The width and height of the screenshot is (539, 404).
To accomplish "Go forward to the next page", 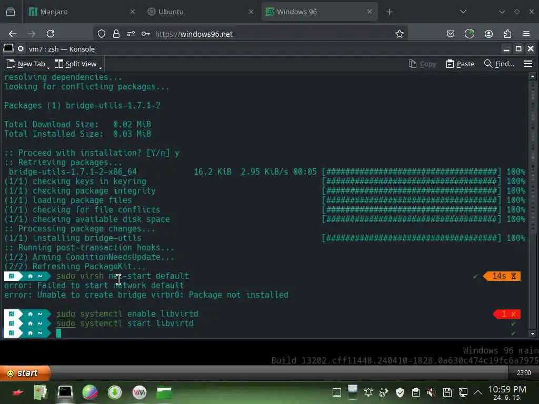I will [x=32, y=34].
